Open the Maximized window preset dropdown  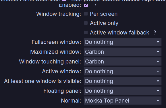click(x=123, y=52)
